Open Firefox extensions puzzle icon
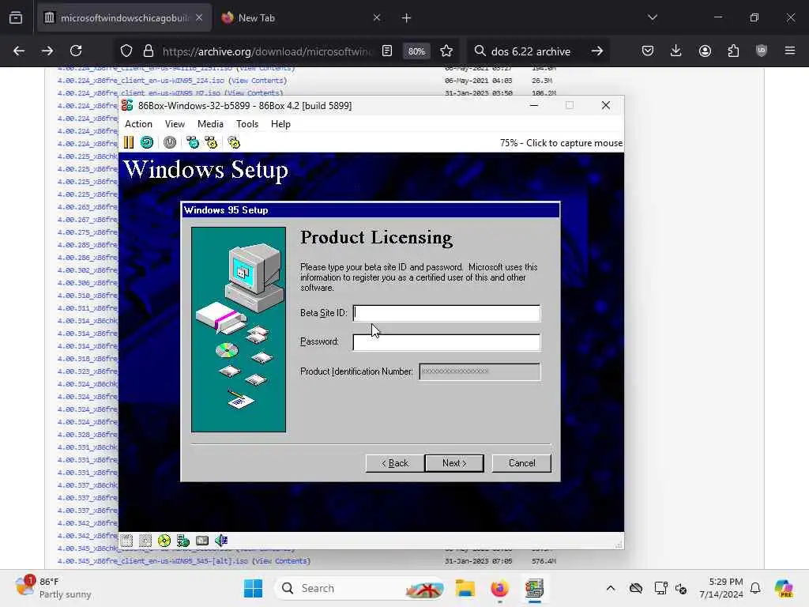This screenshot has height=607, width=809. tap(733, 51)
